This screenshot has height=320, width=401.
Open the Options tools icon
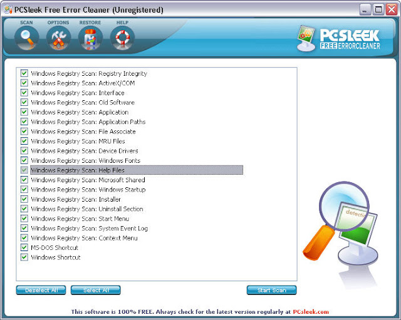pos(58,38)
